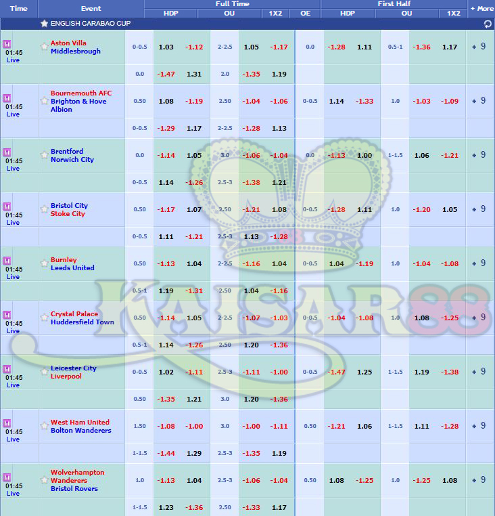This screenshot has height=516, width=495.
Task: Expand +9 more markets for Crystal Palace match
Action: tap(479, 317)
